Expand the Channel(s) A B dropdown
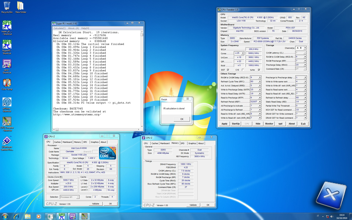 305,48
